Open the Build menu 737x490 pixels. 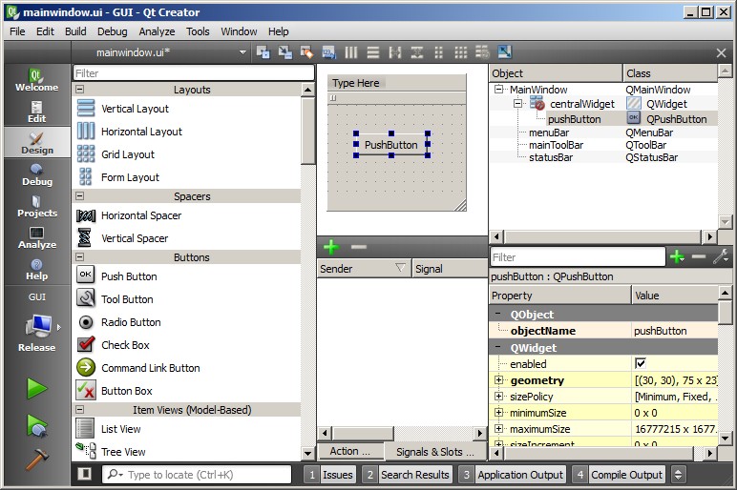click(x=75, y=31)
